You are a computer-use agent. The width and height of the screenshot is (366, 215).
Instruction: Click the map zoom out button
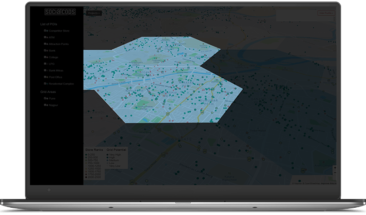(335, 172)
